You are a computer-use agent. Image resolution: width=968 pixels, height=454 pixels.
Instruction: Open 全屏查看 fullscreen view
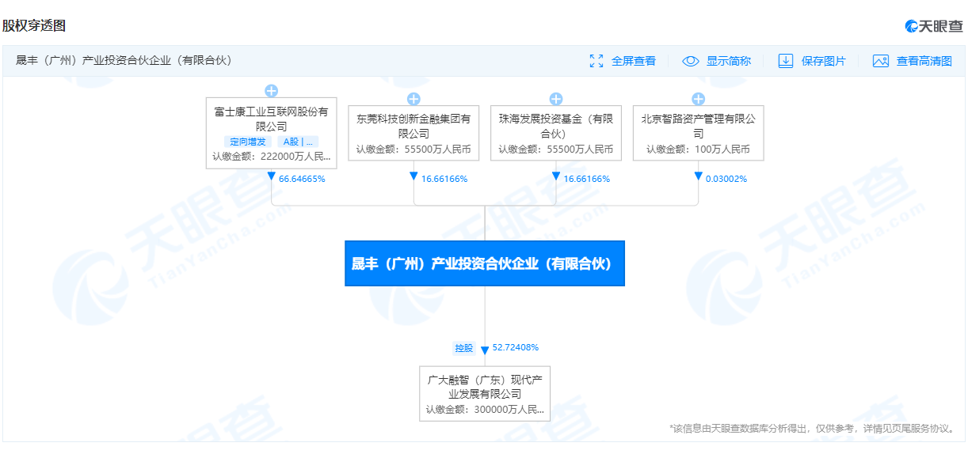click(634, 61)
